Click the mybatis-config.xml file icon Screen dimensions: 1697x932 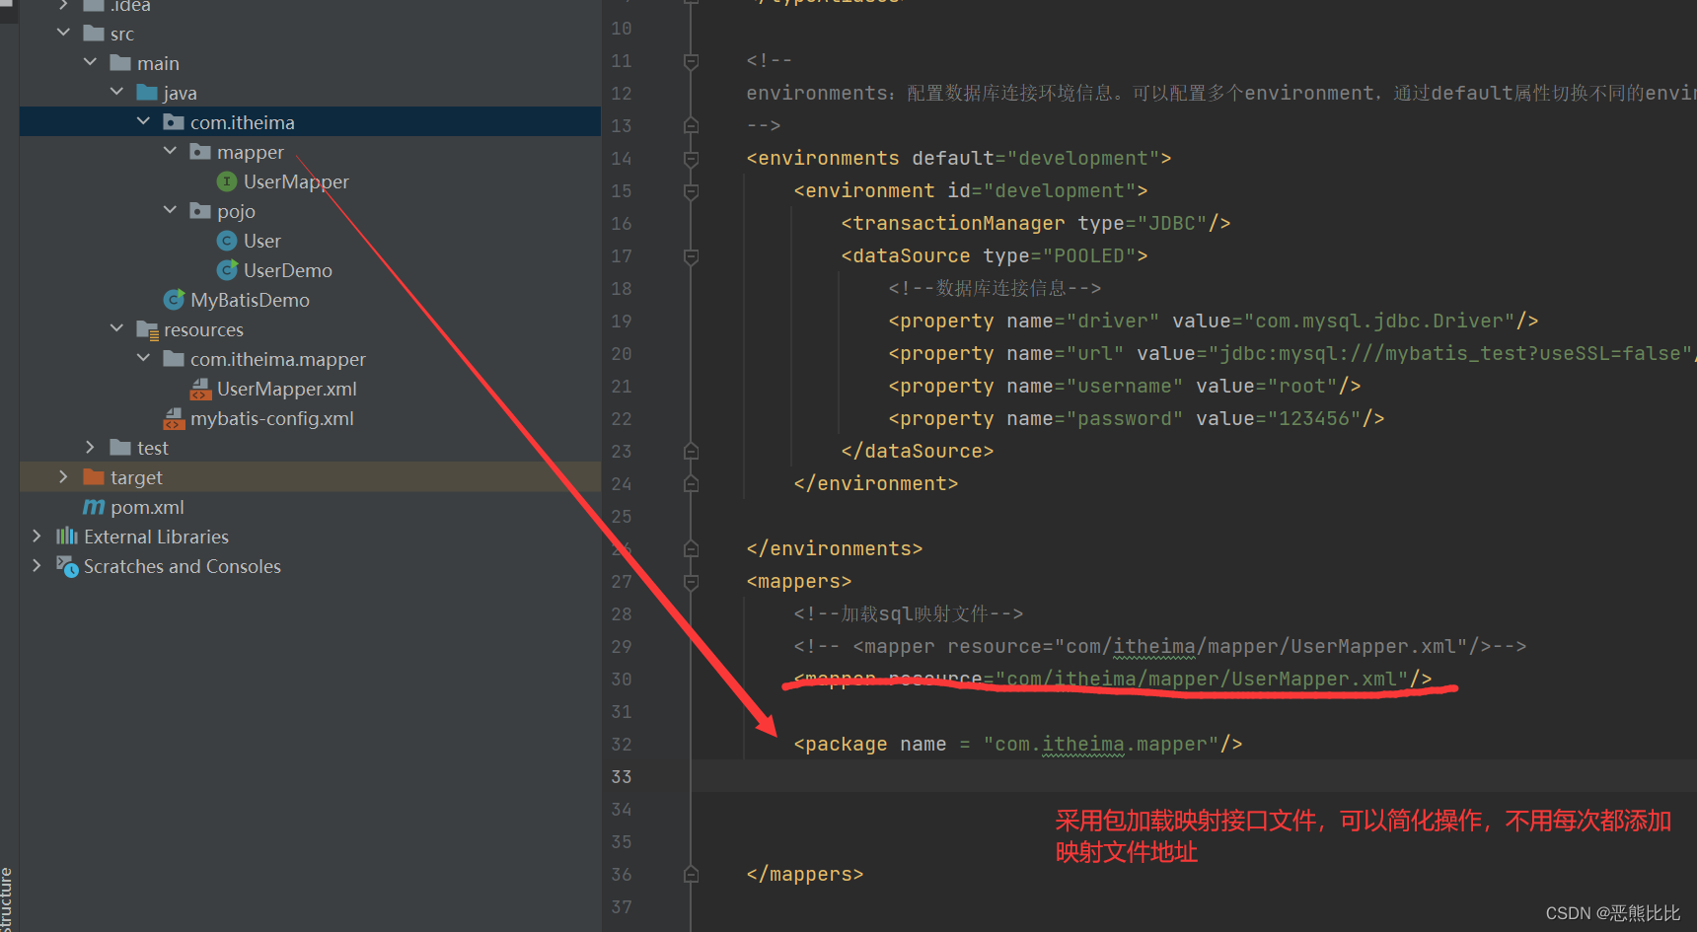coord(174,418)
